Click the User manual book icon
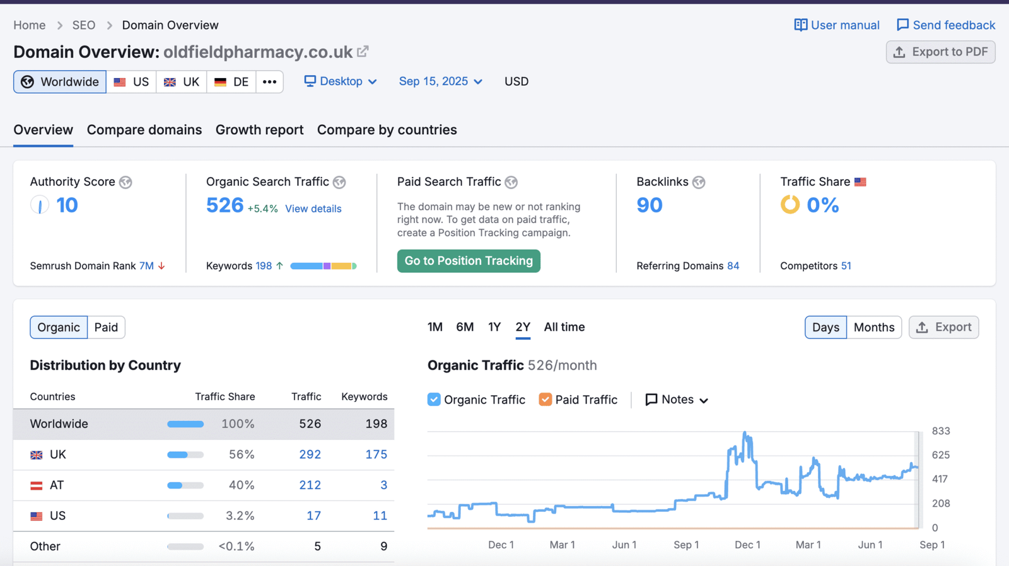Viewport: 1009px width, 566px height. [800, 25]
